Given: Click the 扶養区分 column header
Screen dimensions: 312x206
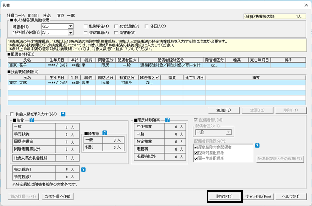Looking at the screenshot, I should [127, 77].
